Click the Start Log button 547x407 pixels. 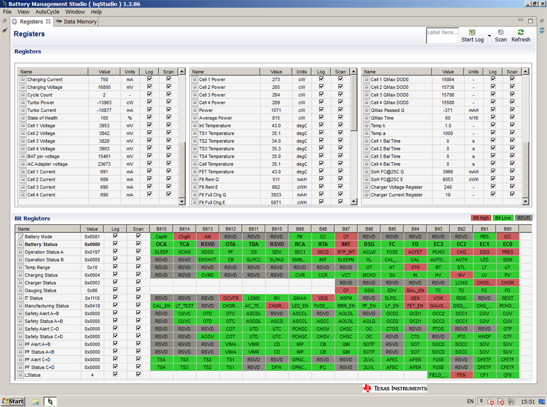(472, 36)
